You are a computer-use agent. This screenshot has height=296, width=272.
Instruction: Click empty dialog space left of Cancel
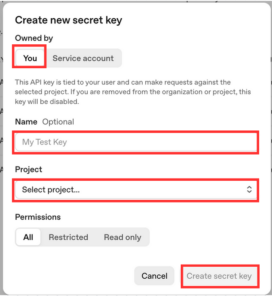point(71,276)
